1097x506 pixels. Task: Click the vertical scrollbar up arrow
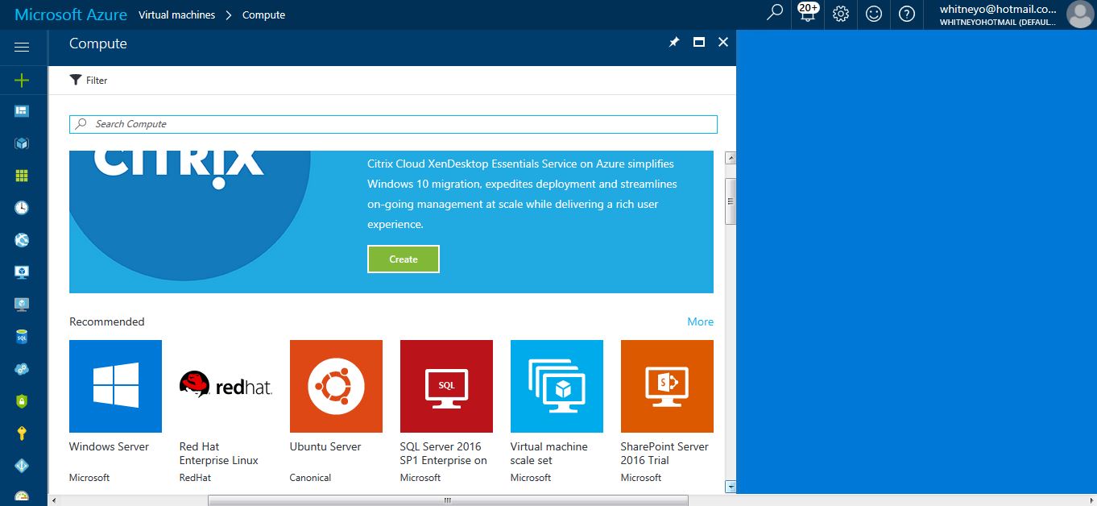click(731, 158)
